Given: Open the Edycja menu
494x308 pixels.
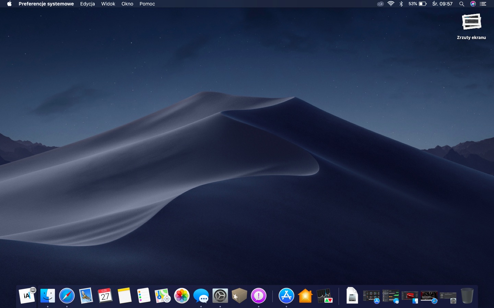Looking at the screenshot, I should [x=87, y=4].
